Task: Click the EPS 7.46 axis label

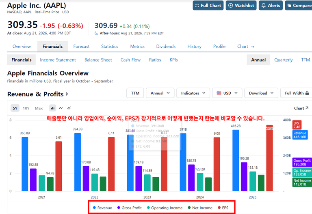Action: point(297,125)
